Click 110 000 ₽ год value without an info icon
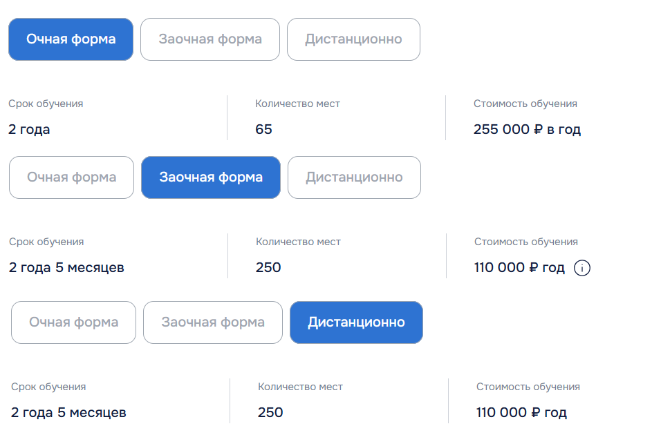661x444 pixels. (x=521, y=412)
